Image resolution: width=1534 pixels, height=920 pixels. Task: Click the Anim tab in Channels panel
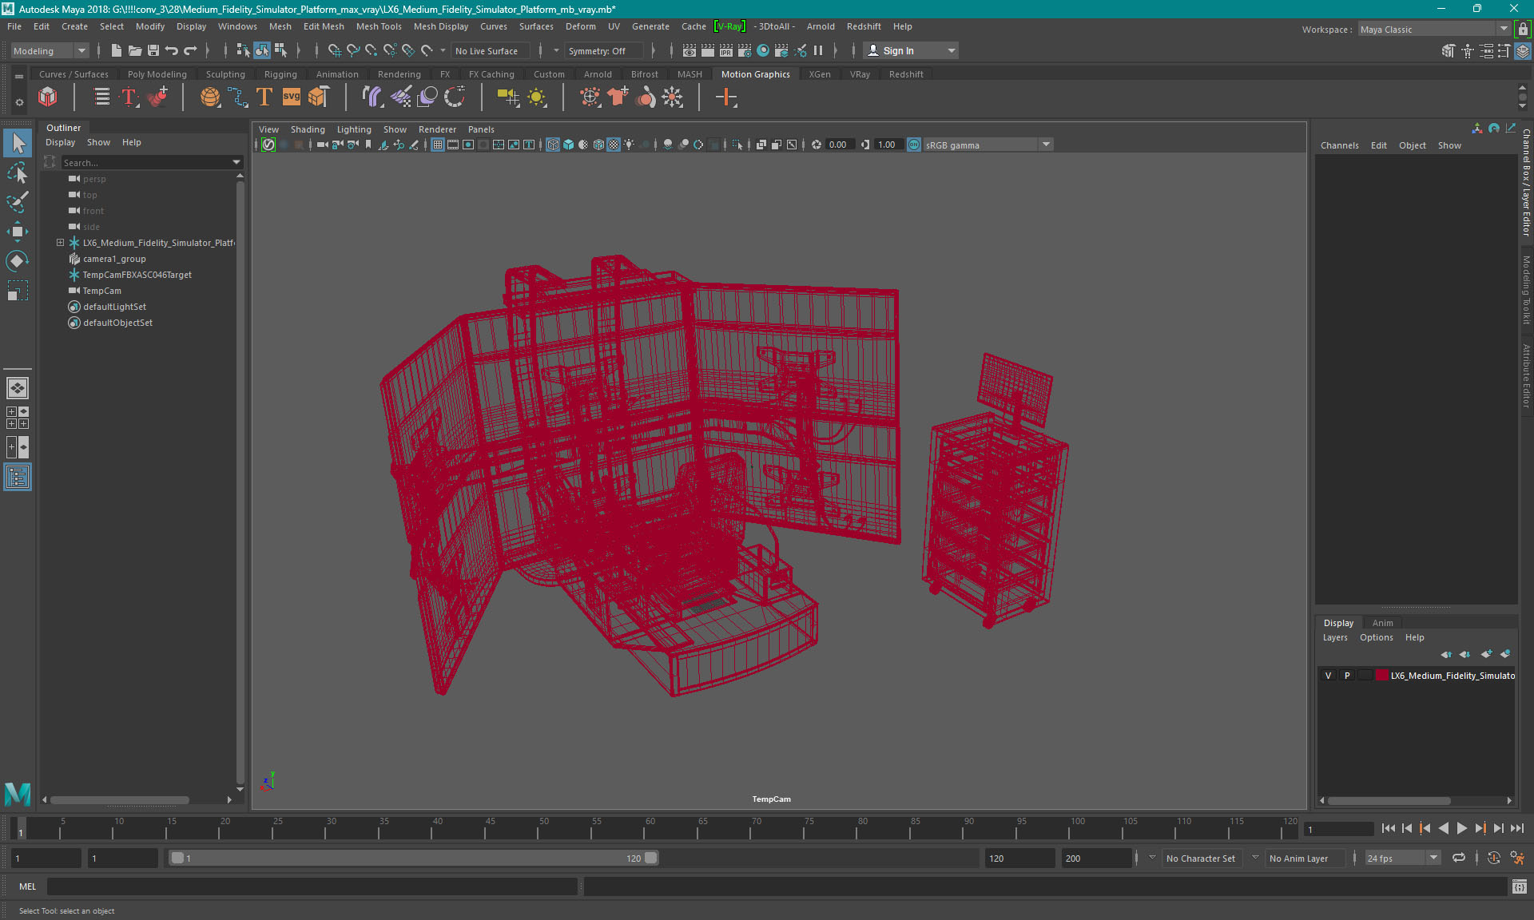point(1381,622)
